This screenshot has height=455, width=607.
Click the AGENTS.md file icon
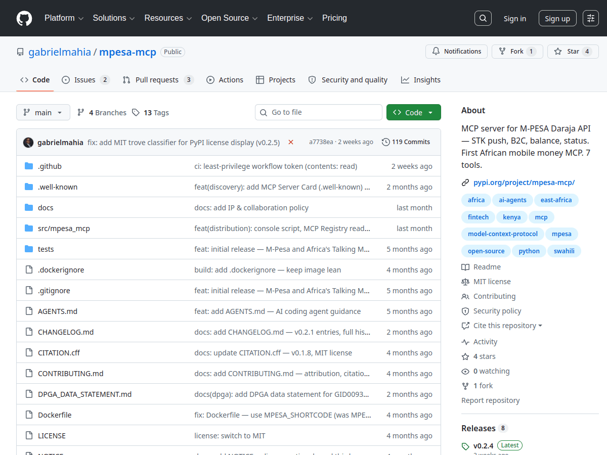29,311
